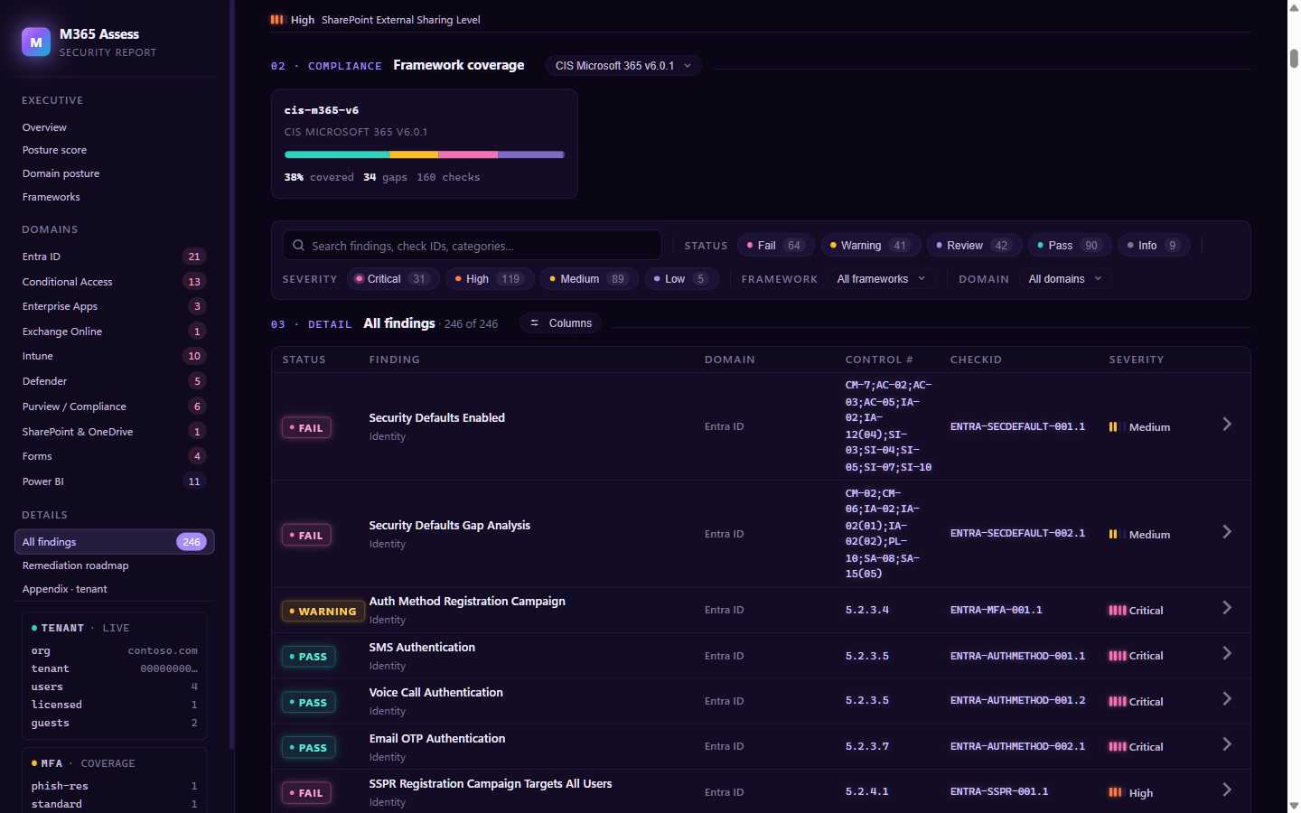Toggle the Pass status filter
The image size is (1301, 813).
(x=1070, y=245)
